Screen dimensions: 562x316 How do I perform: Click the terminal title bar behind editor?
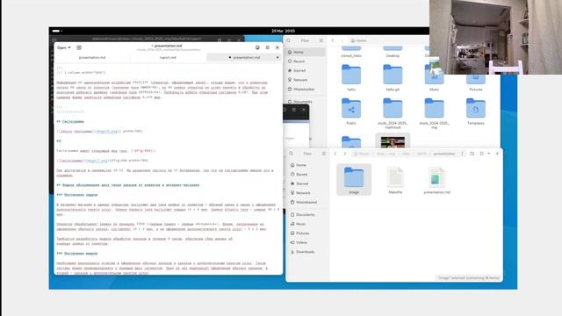tap(147, 39)
